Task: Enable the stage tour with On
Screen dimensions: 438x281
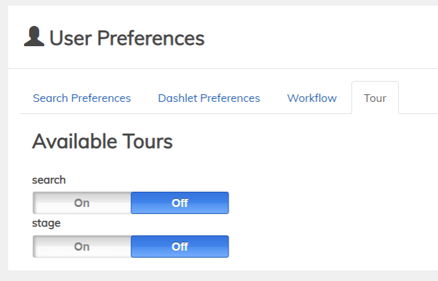Action: point(82,247)
